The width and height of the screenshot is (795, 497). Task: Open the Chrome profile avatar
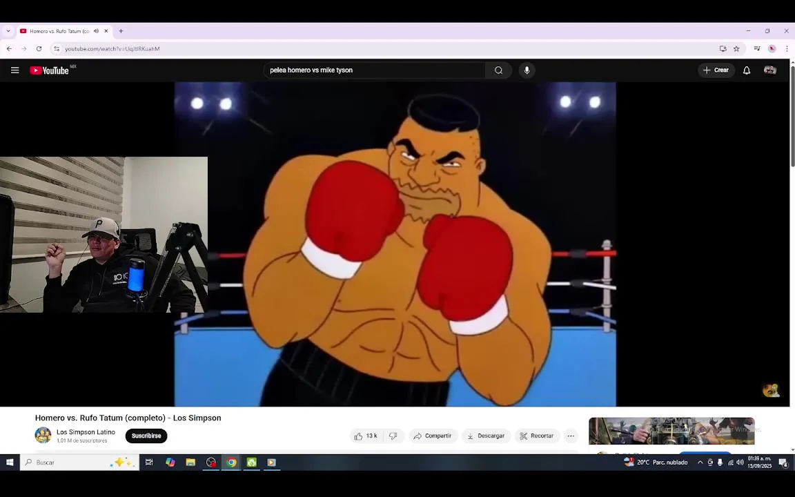click(x=772, y=49)
